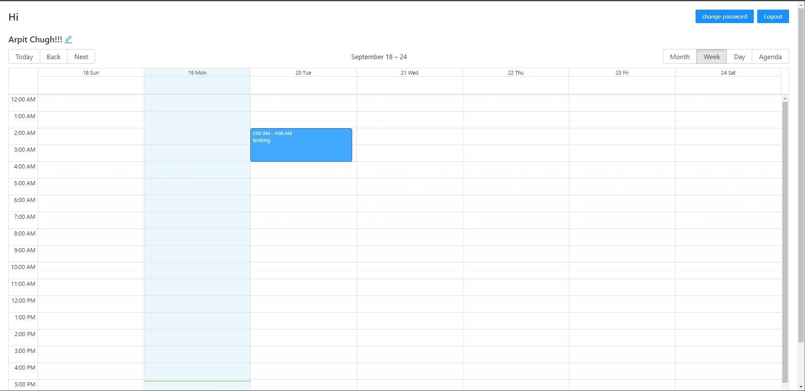Click the calendar scrollbar up arrow
The height and width of the screenshot is (391, 805).
coord(785,98)
